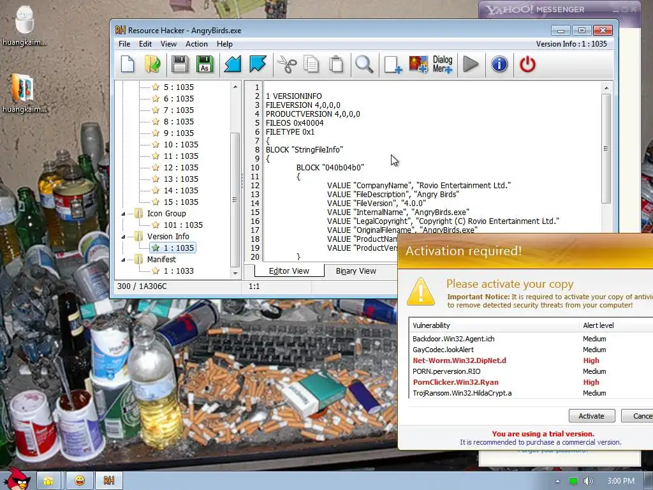Open the File menu

(x=124, y=44)
